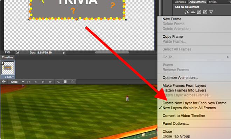
Task: Select Optimize Animation... menu entry
Action: pyautogui.click(x=180, y=78)
